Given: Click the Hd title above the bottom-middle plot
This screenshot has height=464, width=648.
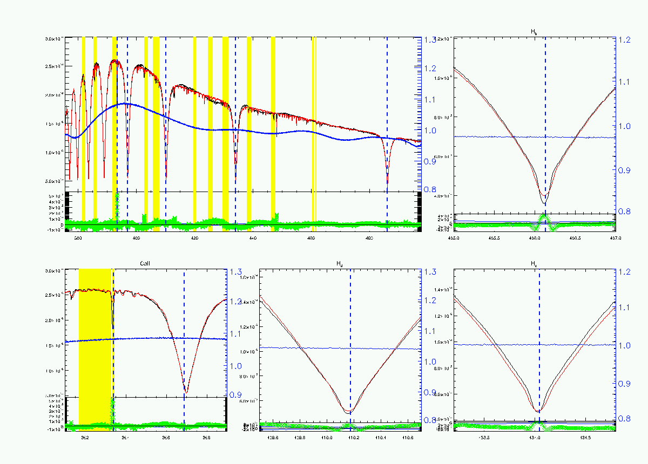Looking at the screenshot, I should pyautogui.click(x=339, y=264).
